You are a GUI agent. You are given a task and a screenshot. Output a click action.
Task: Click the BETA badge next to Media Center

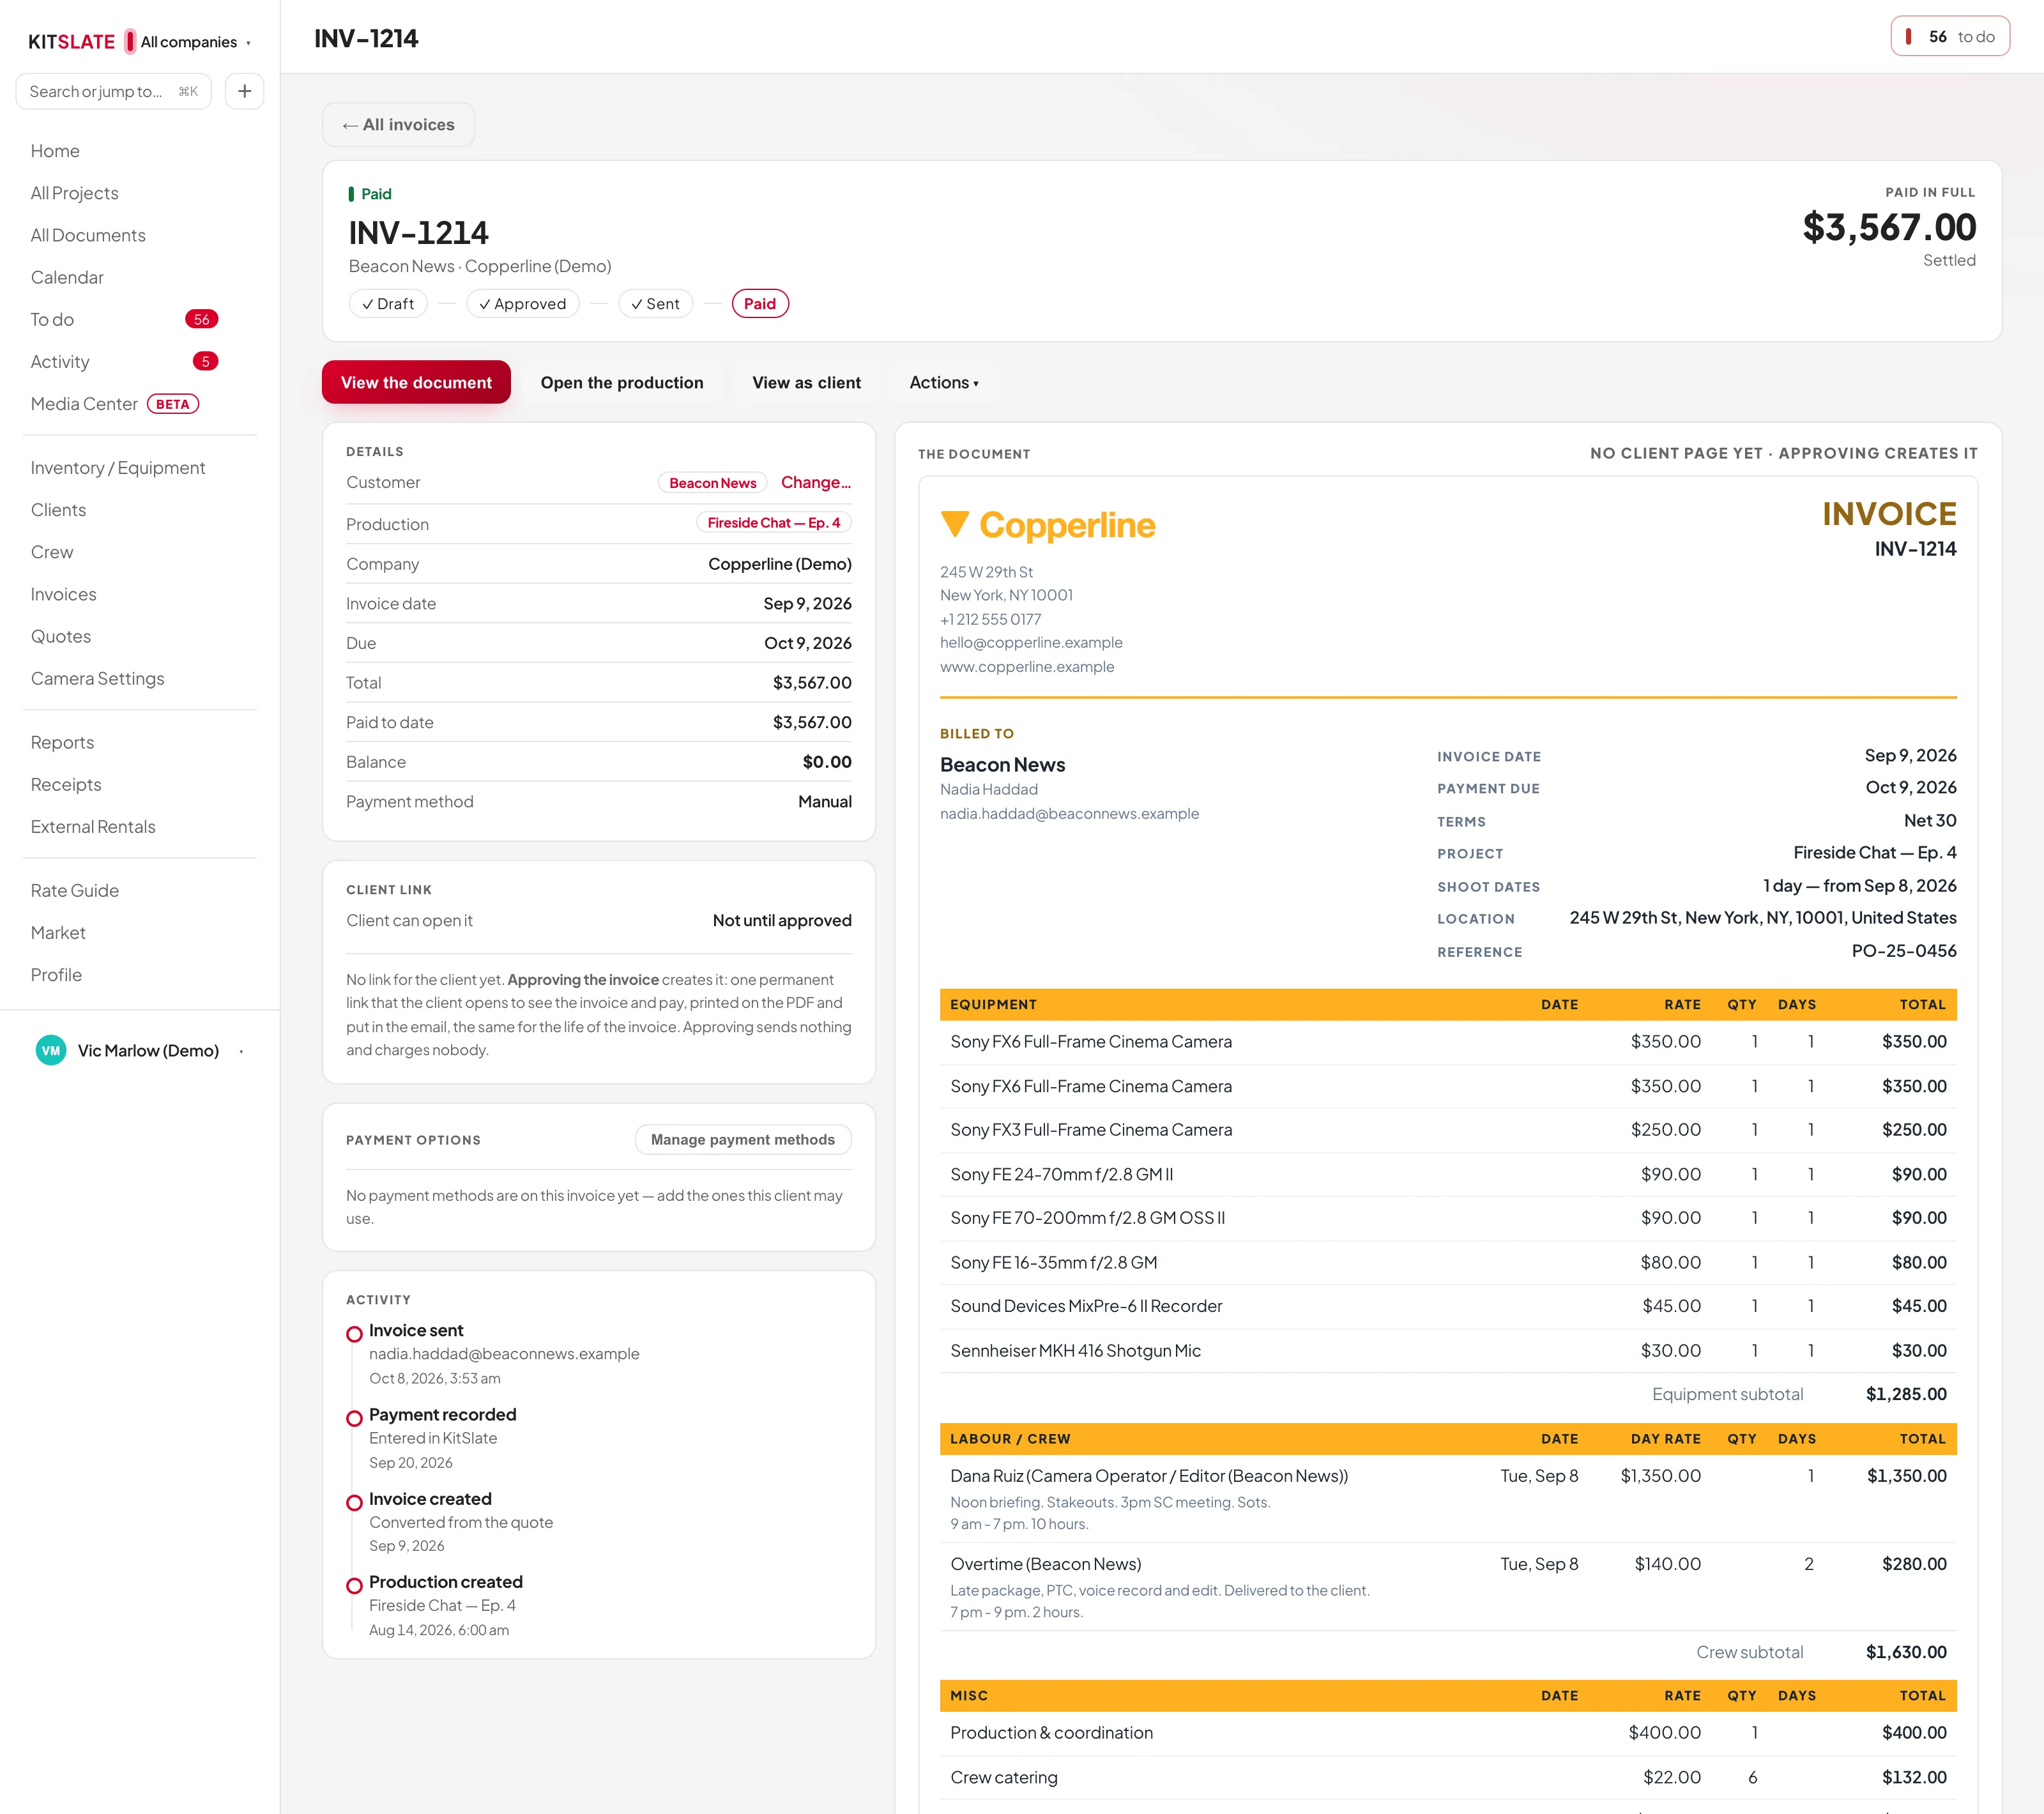pyautogui.click(x=173, y=404)
